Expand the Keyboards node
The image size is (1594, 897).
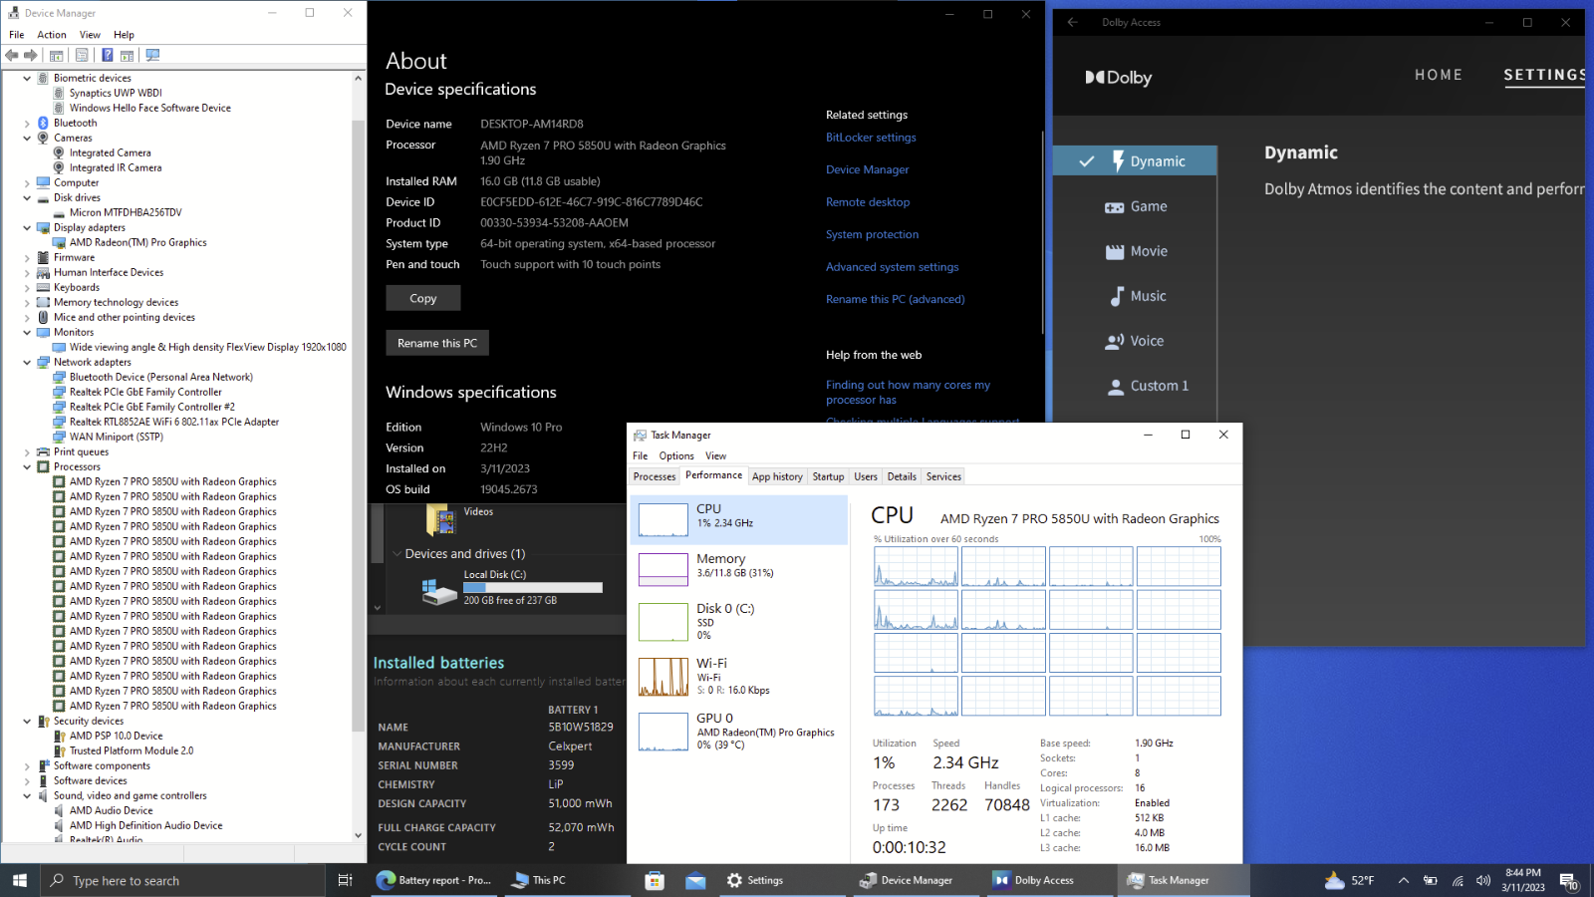pyautogui.click(x=27, y=288)
